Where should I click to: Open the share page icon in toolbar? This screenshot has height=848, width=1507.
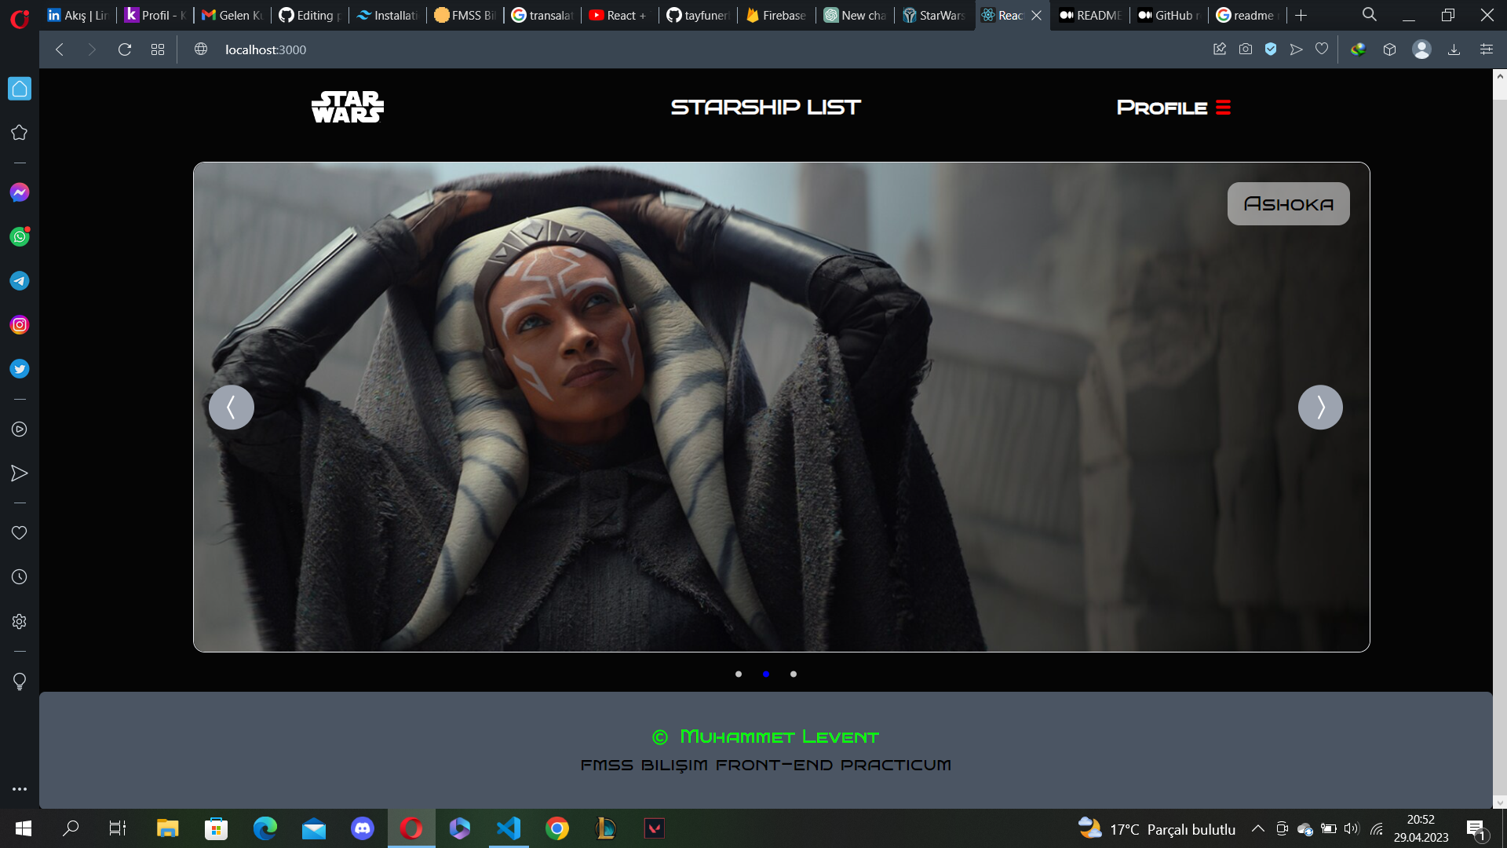pos(1220,49)
